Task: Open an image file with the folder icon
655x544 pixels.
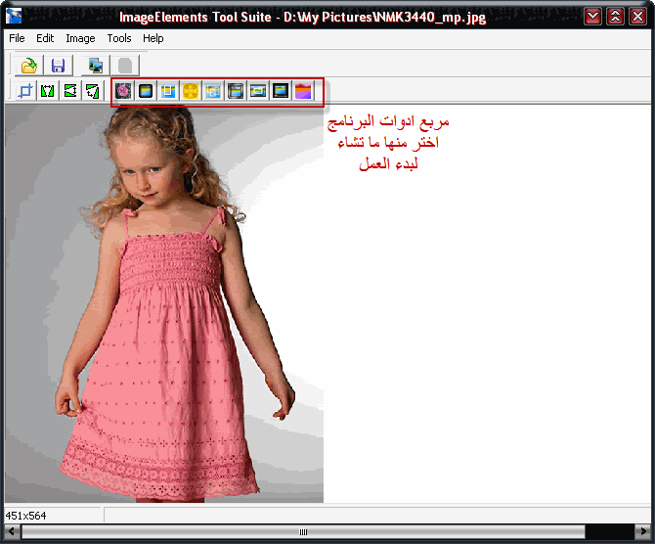Action: point(28,66)
